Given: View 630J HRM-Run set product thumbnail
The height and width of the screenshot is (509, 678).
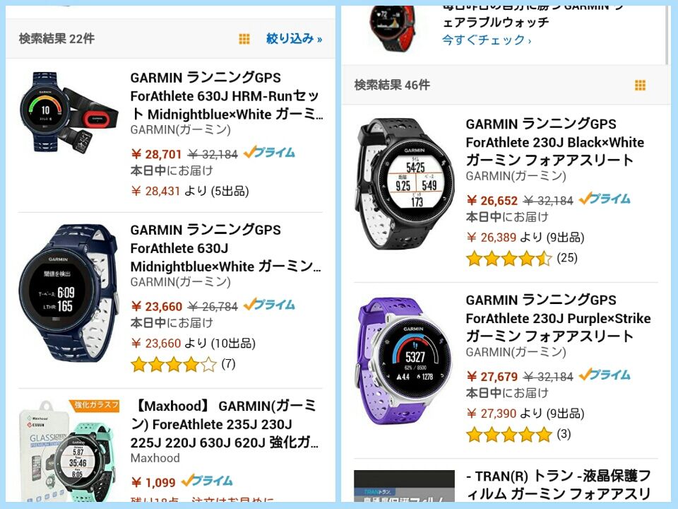Looking at the screenshot, I should (x=69, y=112).
